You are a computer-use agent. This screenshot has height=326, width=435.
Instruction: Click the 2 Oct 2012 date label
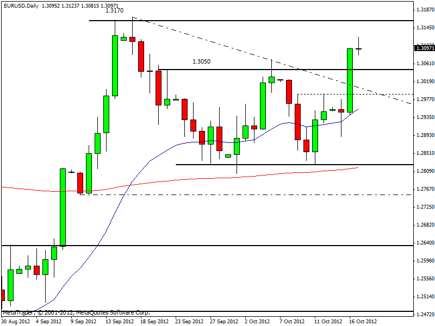[258, 321]
